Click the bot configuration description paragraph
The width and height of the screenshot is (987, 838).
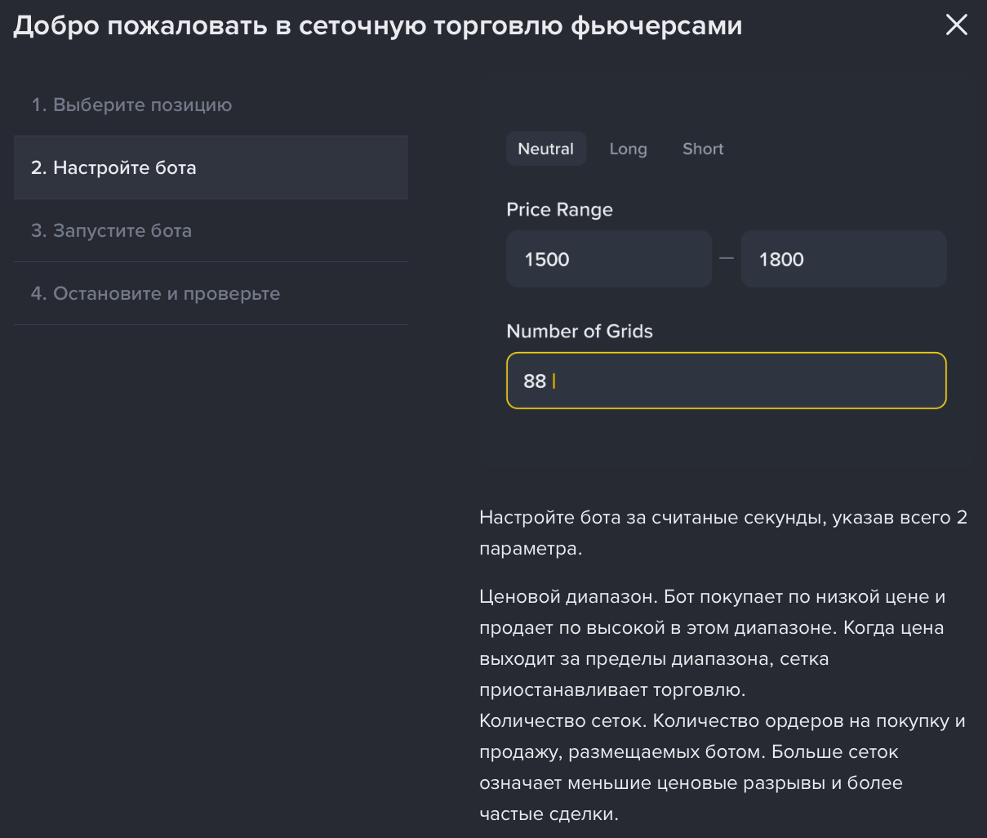pyautogui.click(x=722, y=533)
